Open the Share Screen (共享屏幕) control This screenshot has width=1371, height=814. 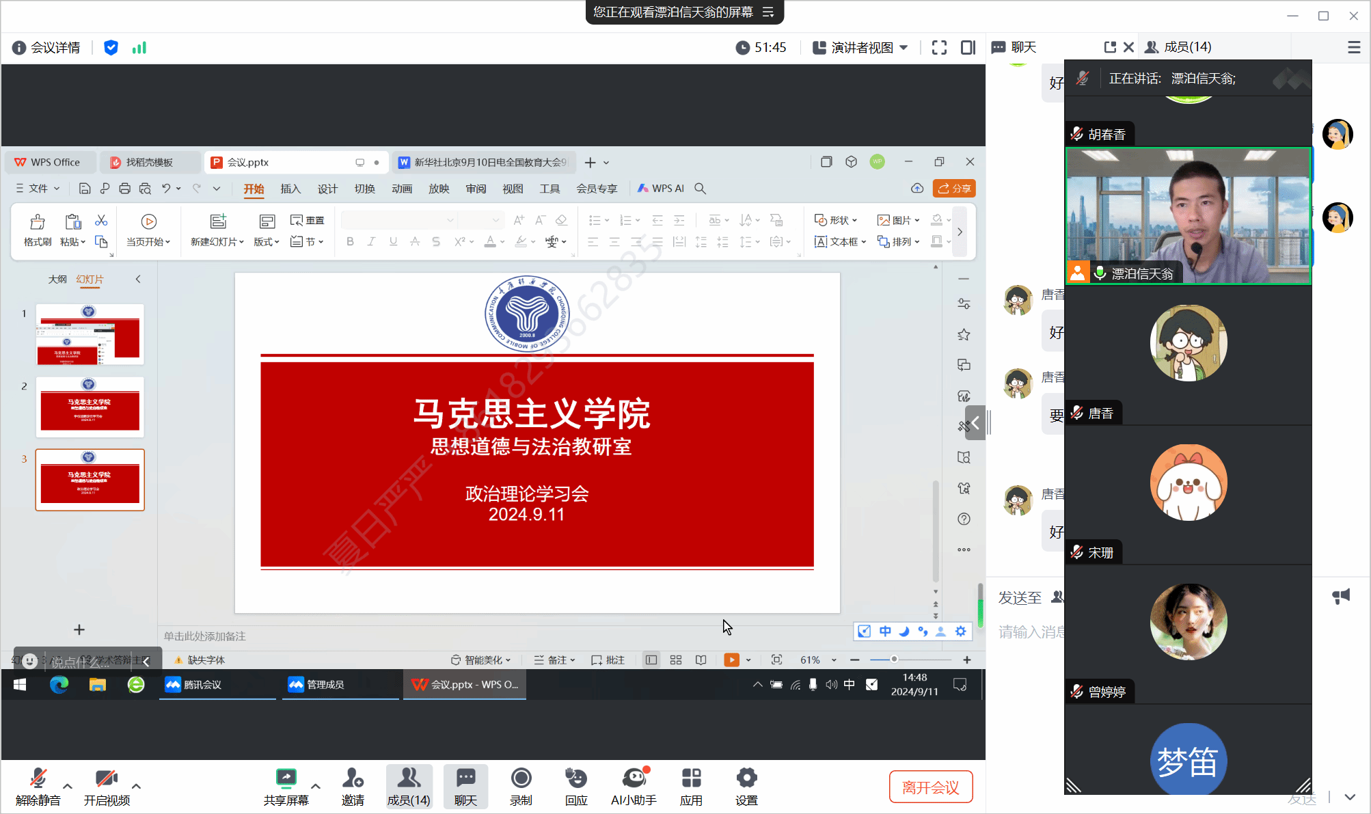tap(286, 785)
